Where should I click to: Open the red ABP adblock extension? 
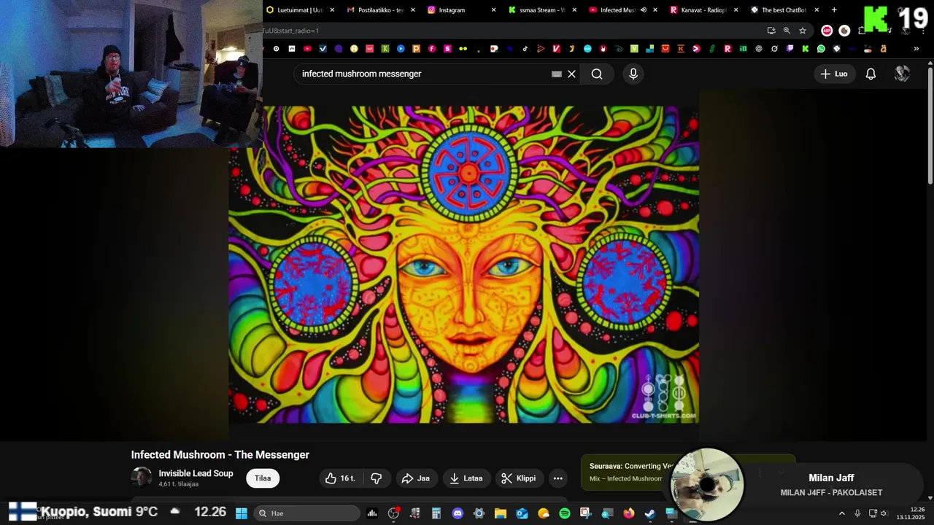point(827,31)
